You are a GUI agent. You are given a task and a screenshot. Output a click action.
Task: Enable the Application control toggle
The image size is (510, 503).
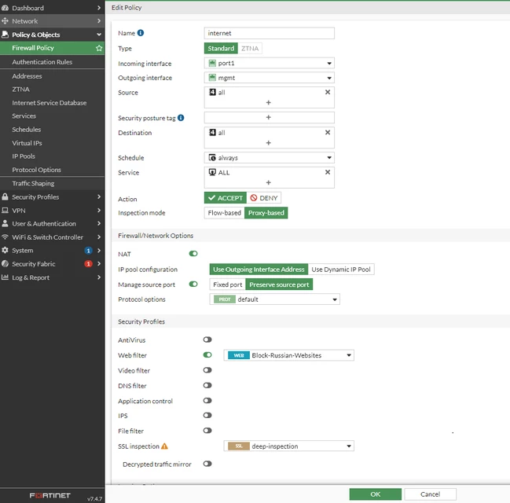pyautogui.click(x=207, y=401)
